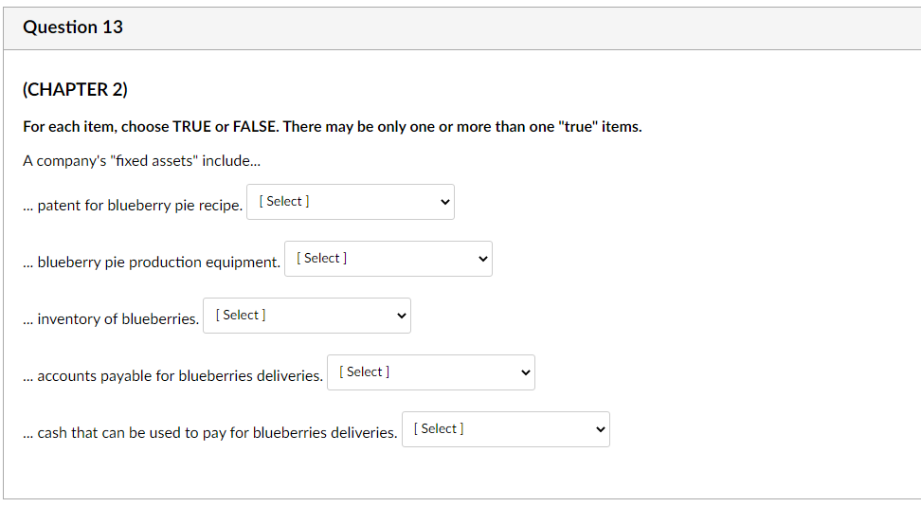This screenshot has height=507, width=921.
Task: Click the 'blueberry pie production equipment' label
Action: pyautogui.click(x=152, y=262)
